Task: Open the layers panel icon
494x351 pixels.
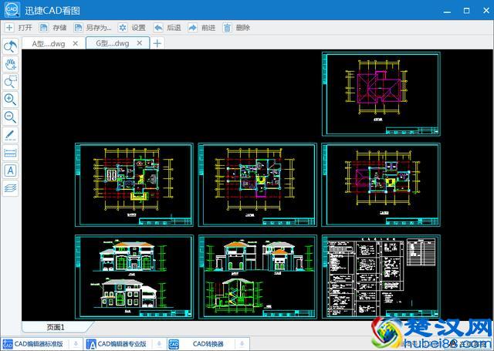Action: coord(11,187)
